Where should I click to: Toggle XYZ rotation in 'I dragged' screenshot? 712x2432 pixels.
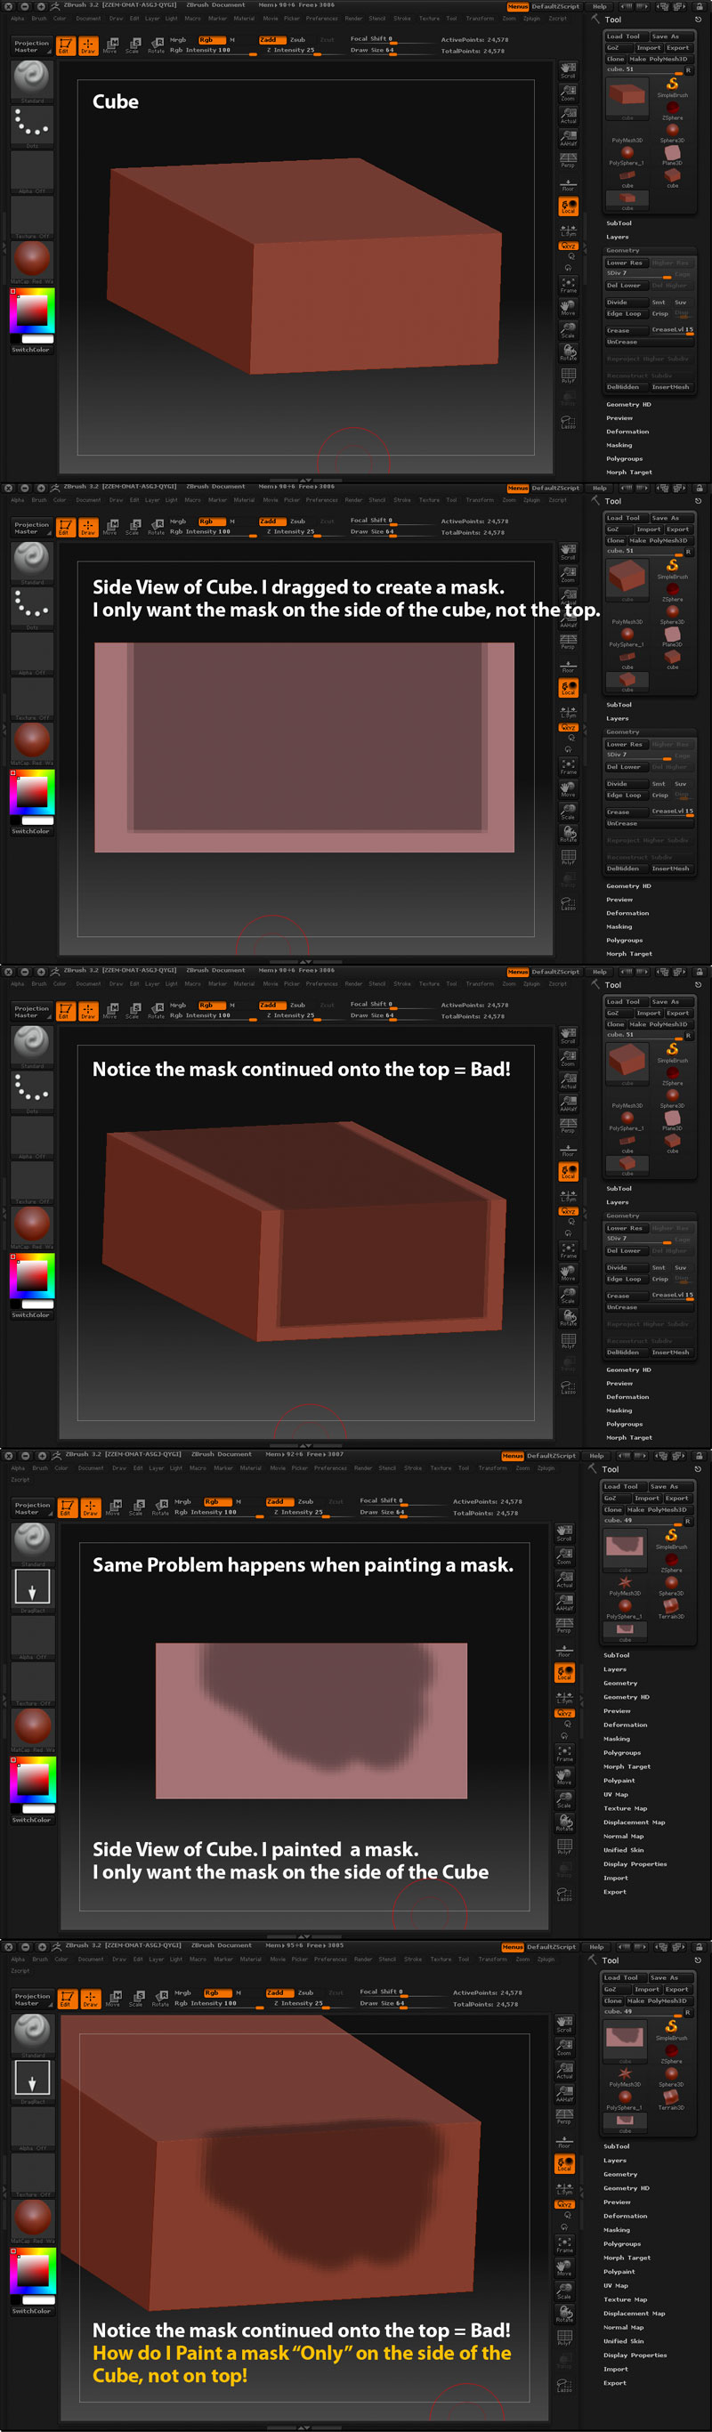click(x=568, y=728)
